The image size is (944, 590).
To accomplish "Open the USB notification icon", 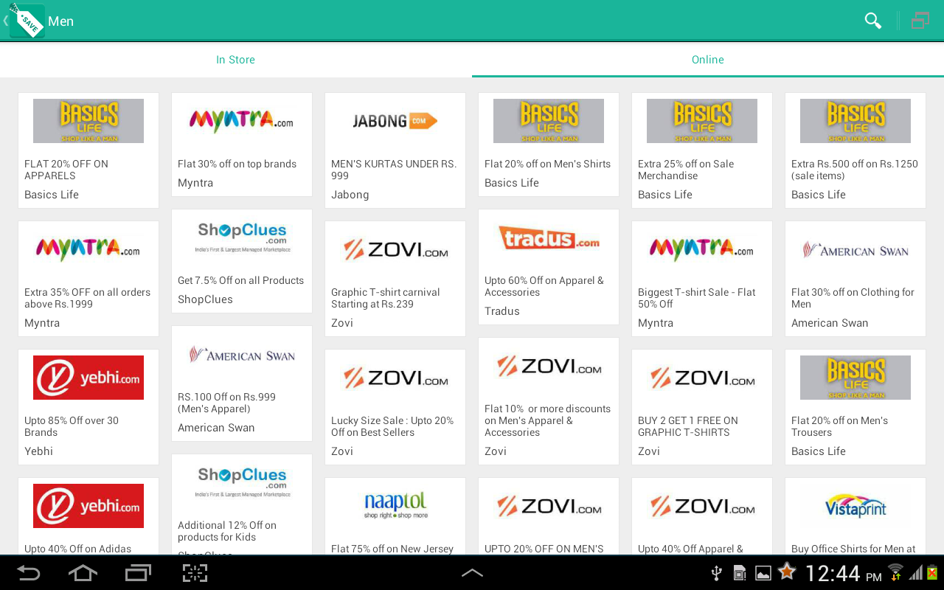I will (715, 573).
